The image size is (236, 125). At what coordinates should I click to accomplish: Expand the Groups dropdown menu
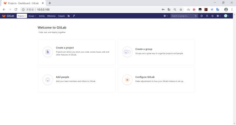click(32, 16)
